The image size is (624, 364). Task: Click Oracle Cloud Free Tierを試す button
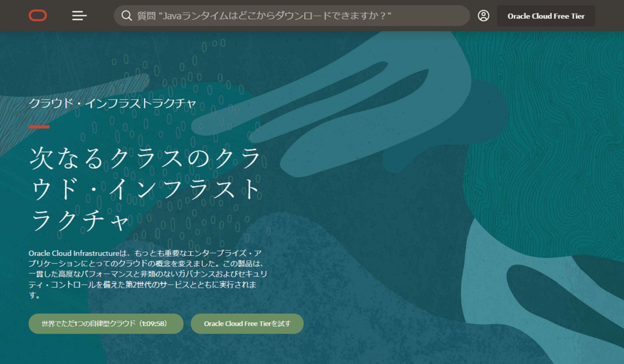coord(247,323)
